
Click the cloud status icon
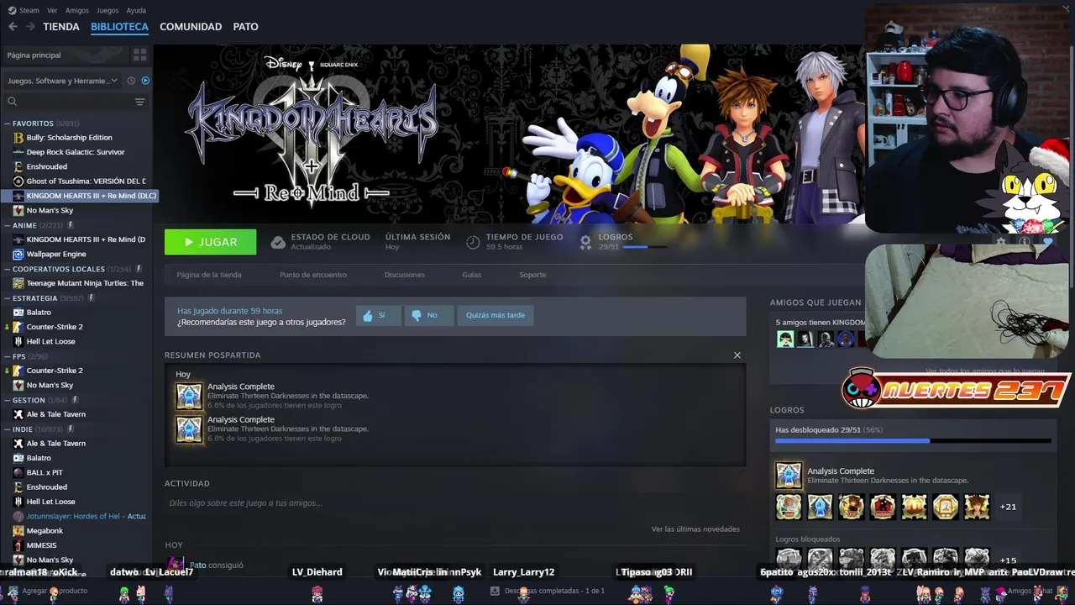[278, 242]
